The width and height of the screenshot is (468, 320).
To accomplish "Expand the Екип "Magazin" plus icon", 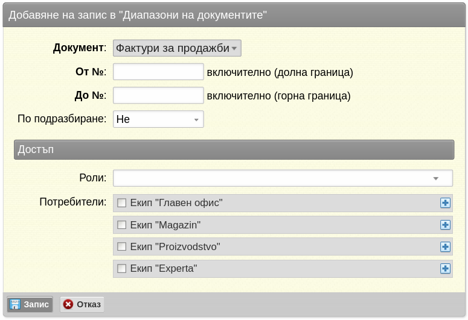I will tap(445, 225).
